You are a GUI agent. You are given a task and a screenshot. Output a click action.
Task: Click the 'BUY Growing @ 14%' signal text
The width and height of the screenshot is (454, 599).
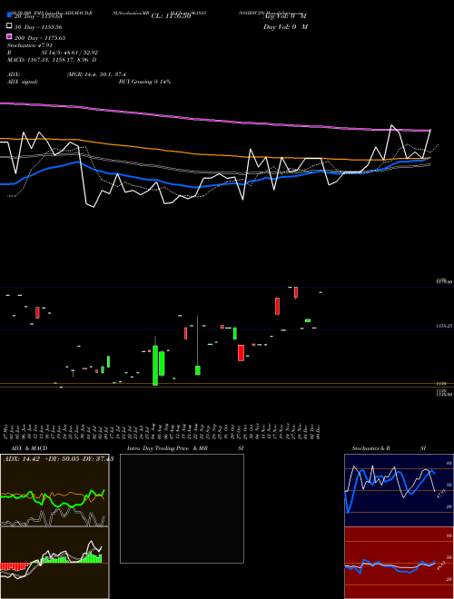[144, 82]
